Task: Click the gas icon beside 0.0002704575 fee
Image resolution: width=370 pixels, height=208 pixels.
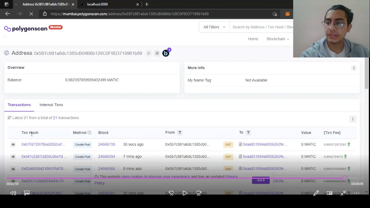Action: click(345, 156)
